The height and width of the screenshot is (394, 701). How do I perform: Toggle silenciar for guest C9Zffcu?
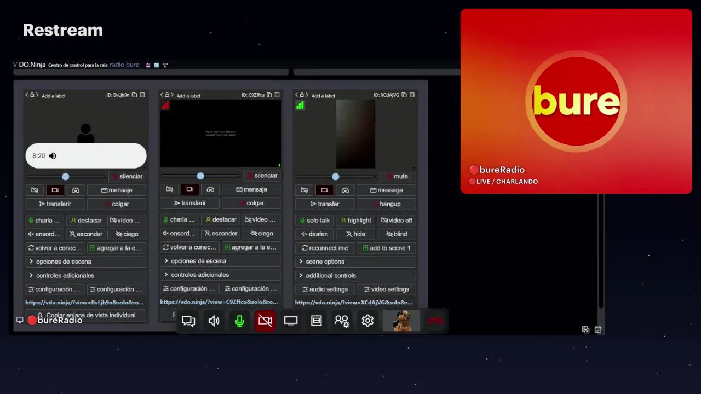pyautogui.click(x=262, y=176)
